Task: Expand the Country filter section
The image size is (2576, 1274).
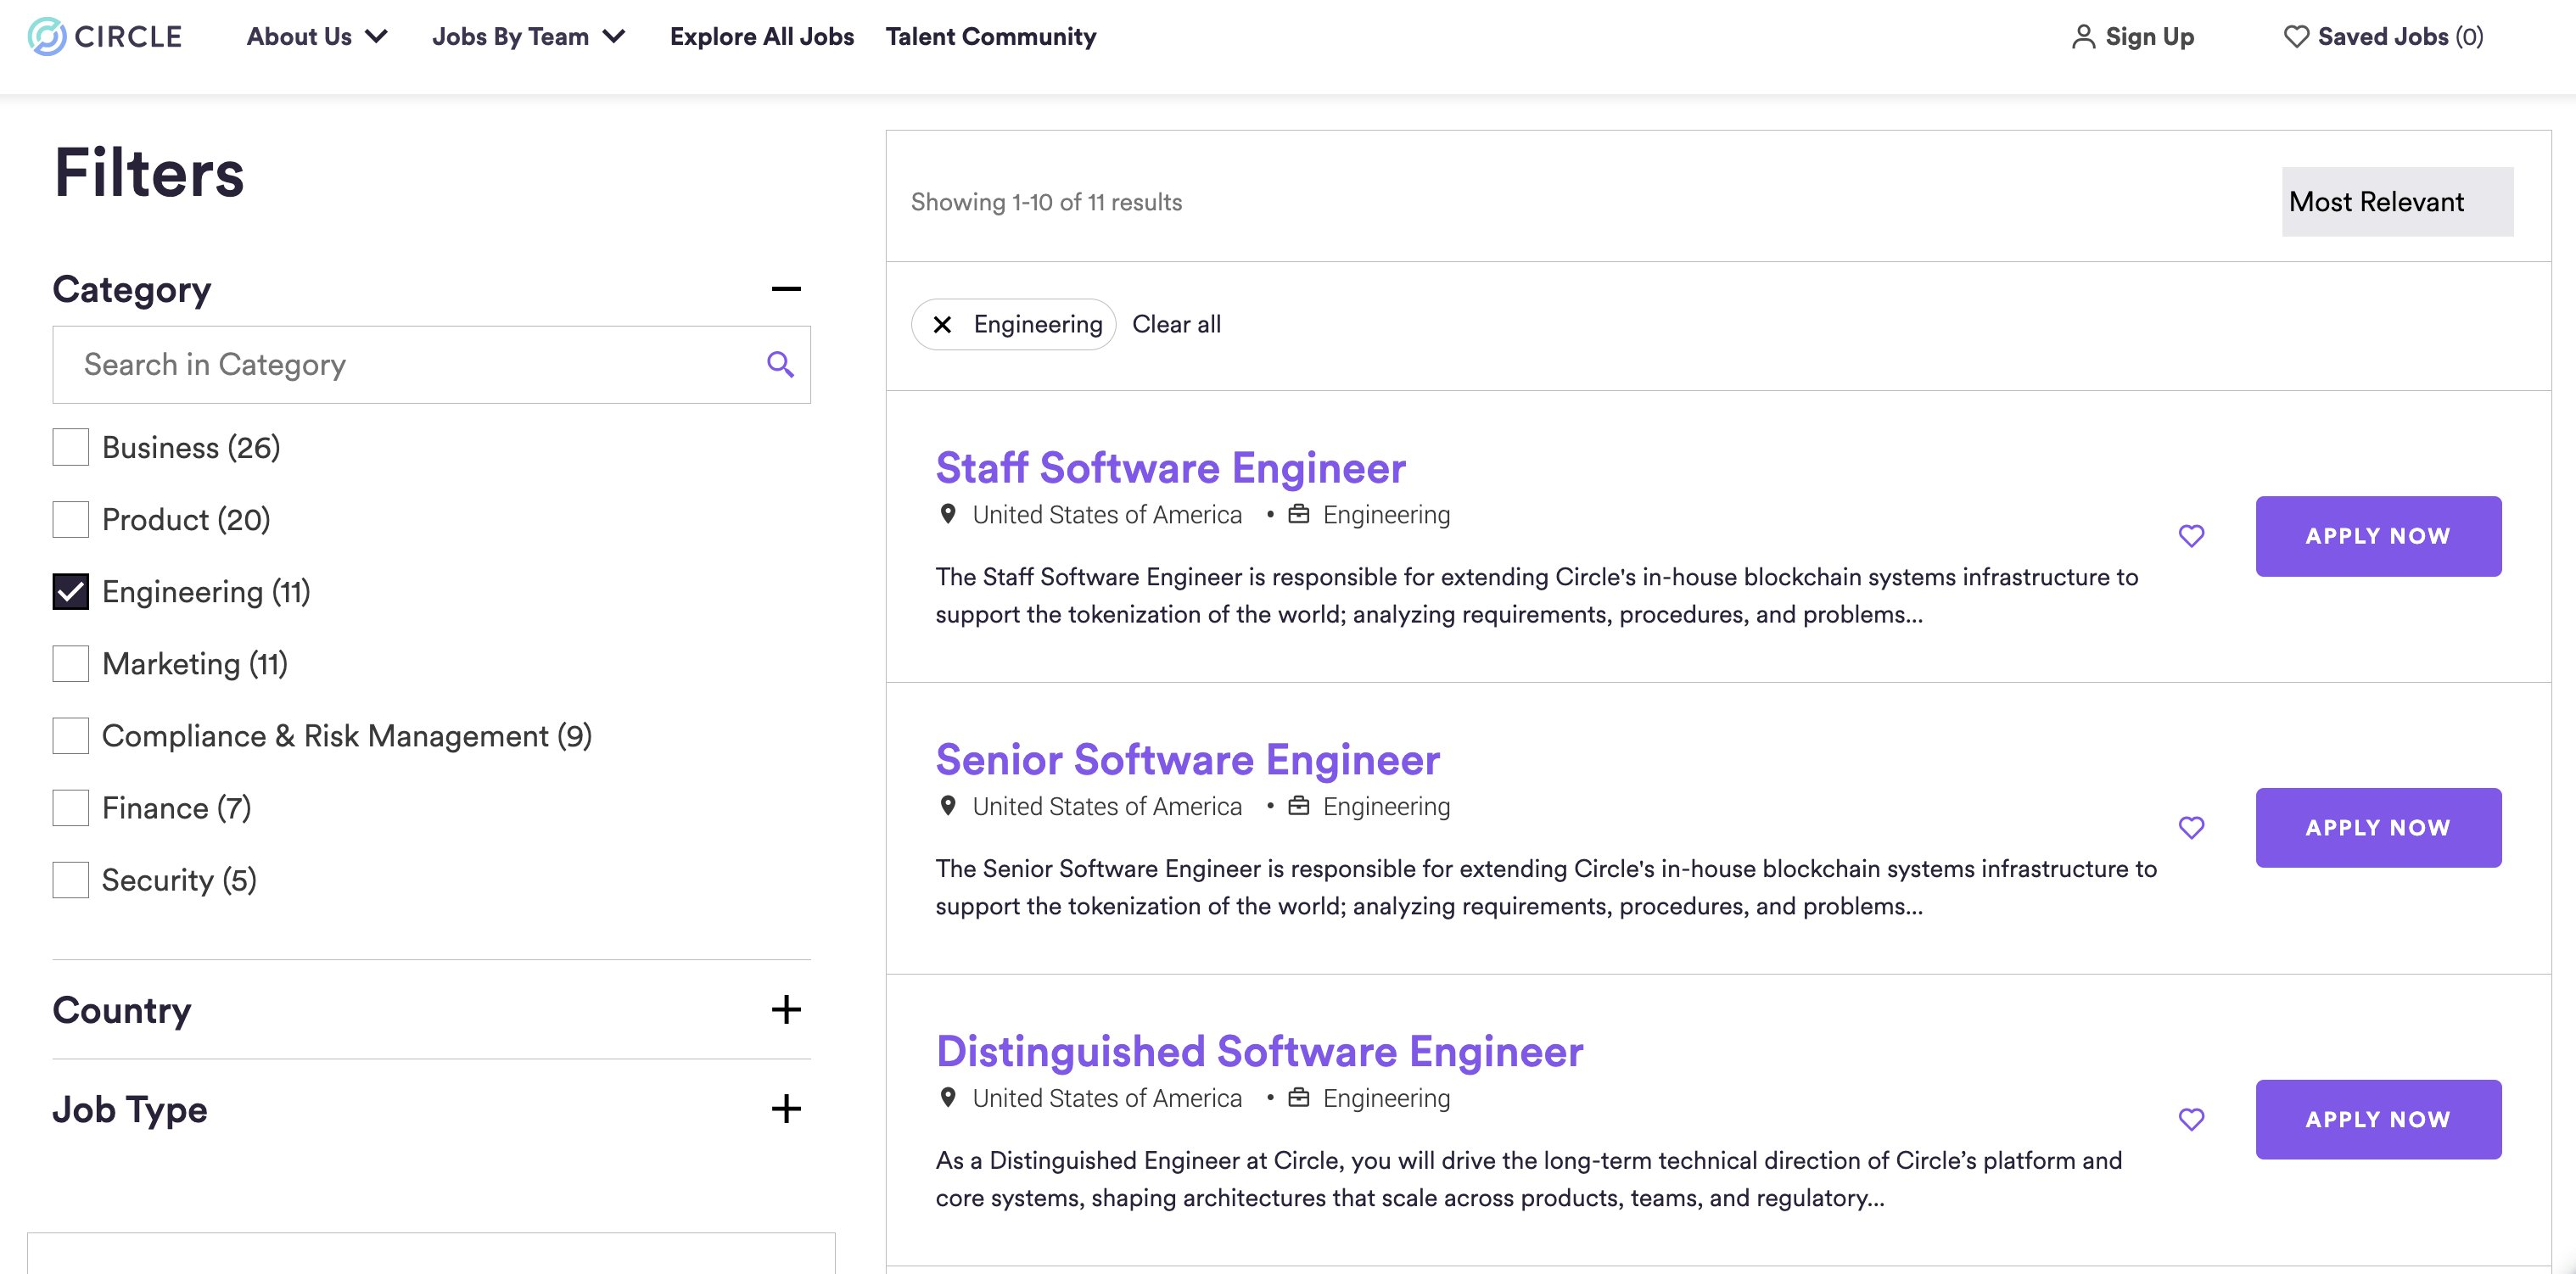Action: pos(786,1009)
